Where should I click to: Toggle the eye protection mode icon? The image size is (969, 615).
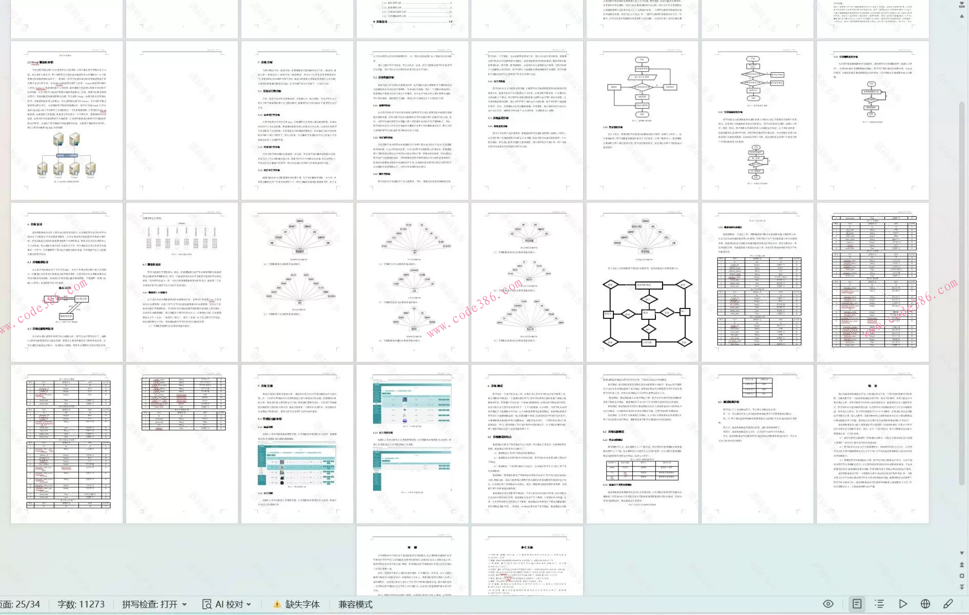tap(828, 604)
